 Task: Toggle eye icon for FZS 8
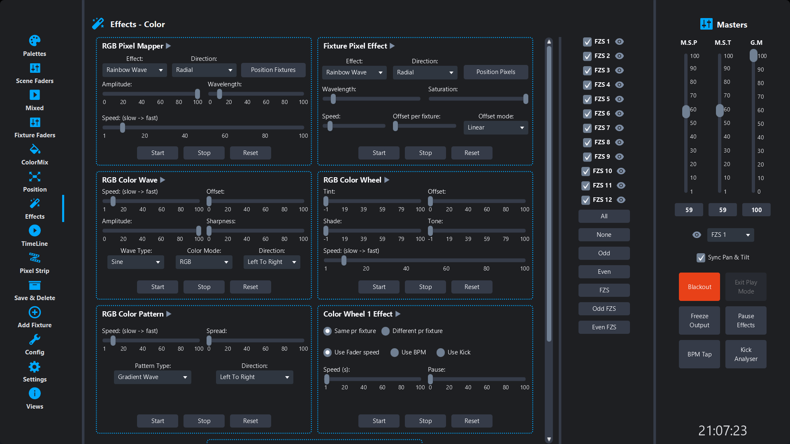coord(620,142)
